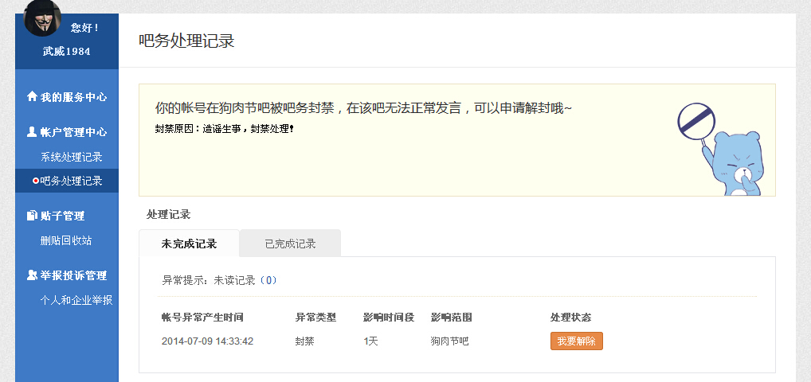The image size is (811, 382).
Task: Switch to the 未完成记录 tab
Action: click(x=189, y=244)
